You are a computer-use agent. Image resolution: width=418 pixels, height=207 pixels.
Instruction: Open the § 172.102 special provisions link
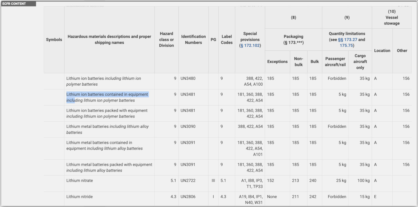tap(250, 45)
